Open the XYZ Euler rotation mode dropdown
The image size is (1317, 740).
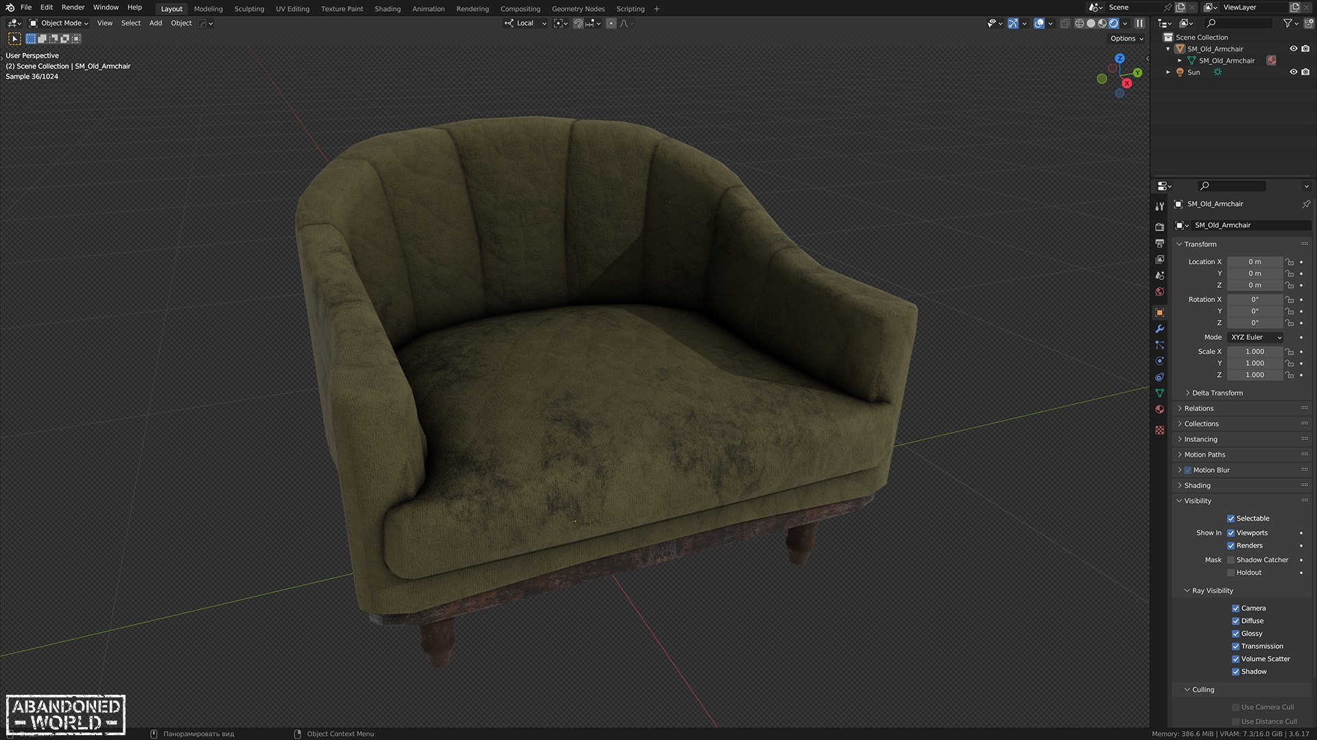click(x=1255, y=338)
